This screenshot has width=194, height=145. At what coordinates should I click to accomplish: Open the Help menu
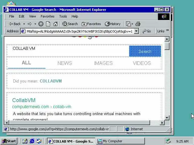click(75, 16)
